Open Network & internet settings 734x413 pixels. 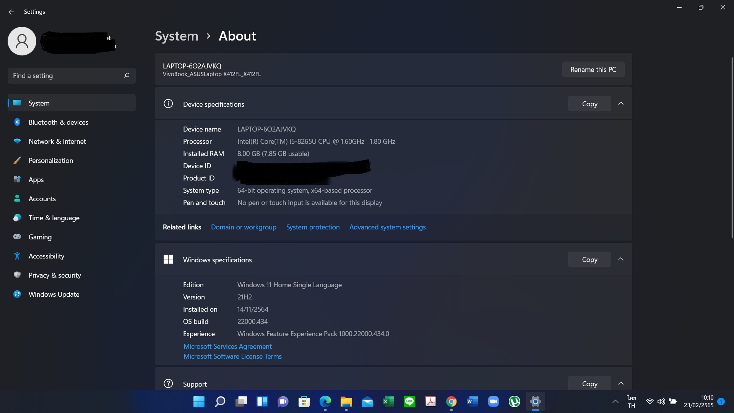(x=71, y=141)
